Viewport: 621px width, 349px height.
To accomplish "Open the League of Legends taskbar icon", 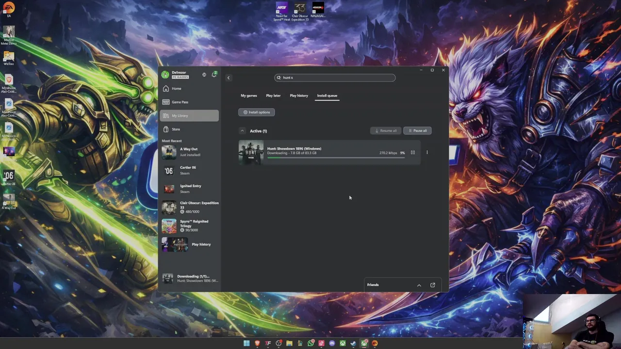I will [x=300, y=343].
